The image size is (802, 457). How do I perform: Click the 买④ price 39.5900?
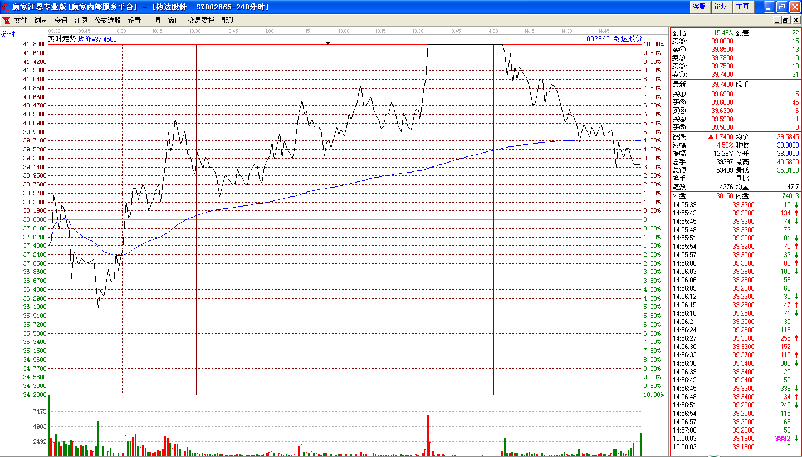tap(722, 119)
